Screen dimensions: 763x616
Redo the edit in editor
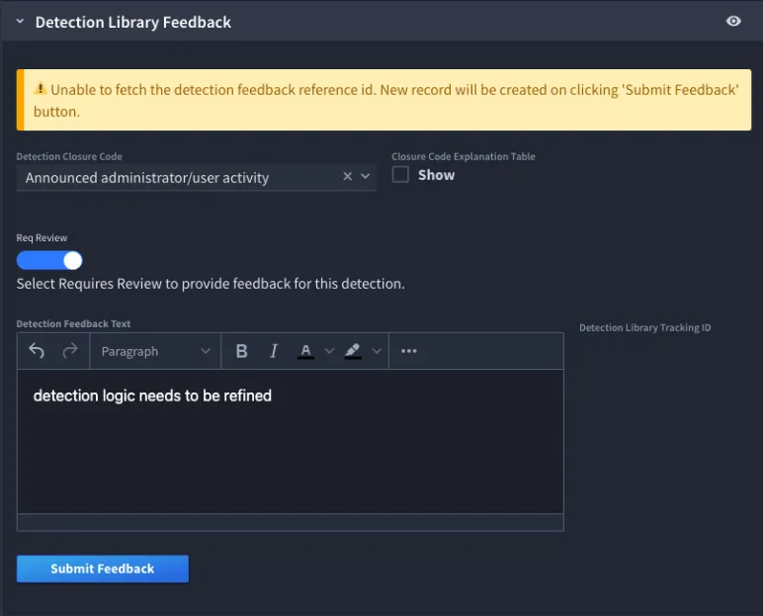[x=70, y=351]
